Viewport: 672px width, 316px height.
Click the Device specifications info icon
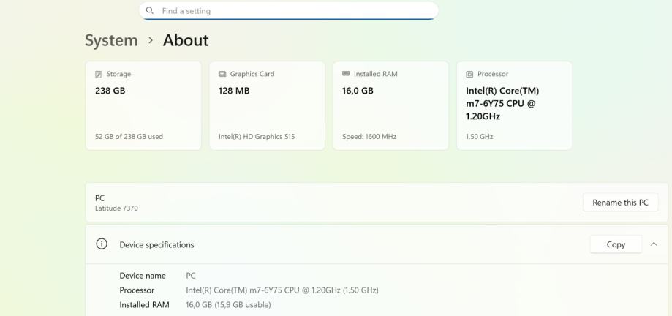pyautogui.click(x=102, y=244)
